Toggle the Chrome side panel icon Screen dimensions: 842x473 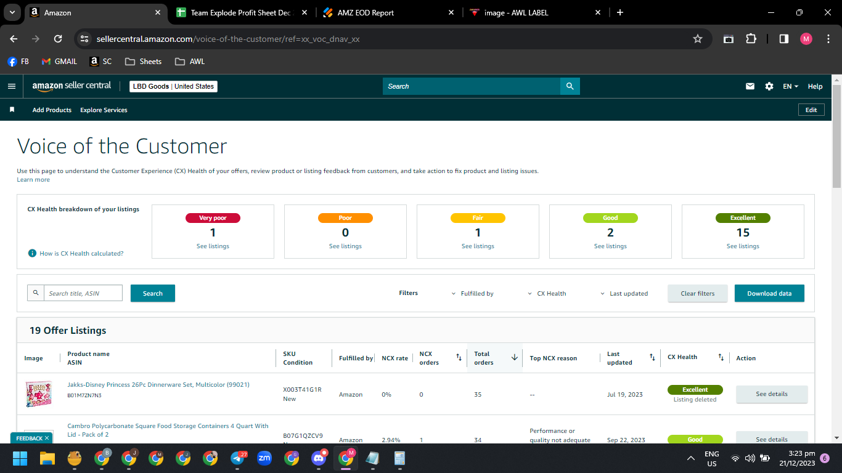click(784, 39)
